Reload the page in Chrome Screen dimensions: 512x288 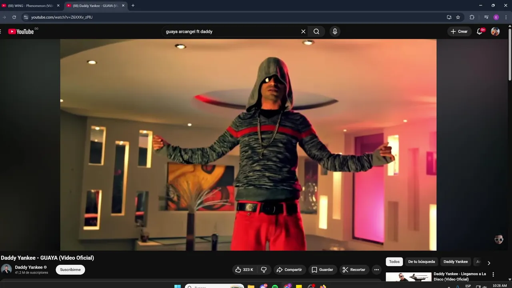(x=14, y=17)
